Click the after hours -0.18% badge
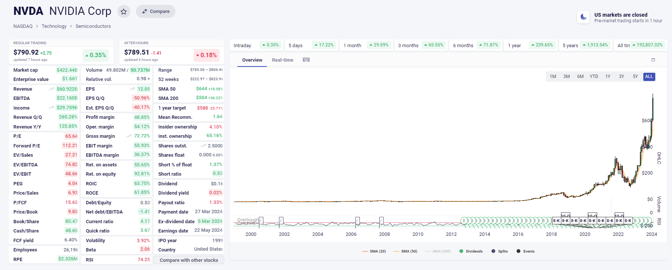The width and height of the screenshot is (672, 270). coord(206,55)
